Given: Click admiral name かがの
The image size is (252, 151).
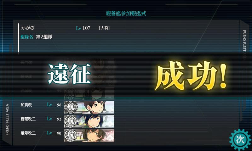Looking at the screenshot, I should (x=28, y=28).
